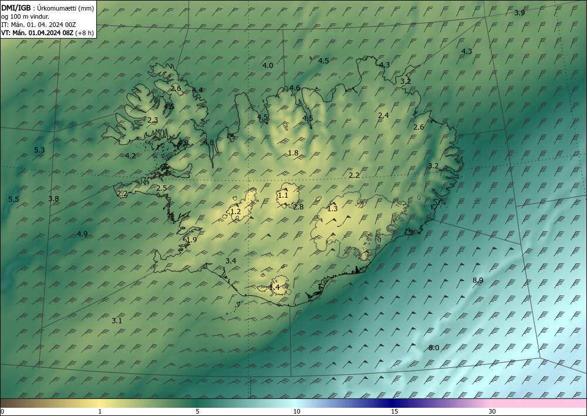This screenshot has height=416, width=587.
Task: Click the 1.9 value on Reykjanes peninsula
Action: point(191,240)
